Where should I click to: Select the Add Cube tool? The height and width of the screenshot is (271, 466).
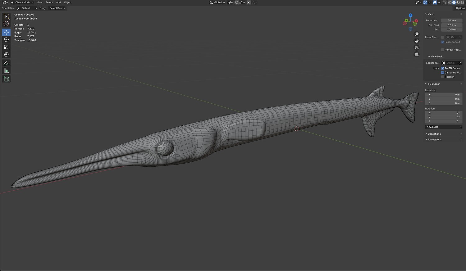6,79
